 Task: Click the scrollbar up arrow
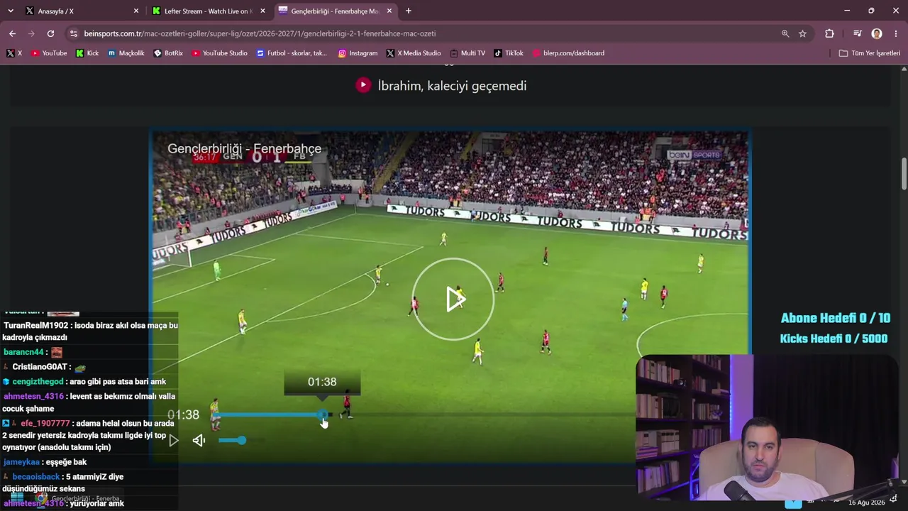coord(904,69)
